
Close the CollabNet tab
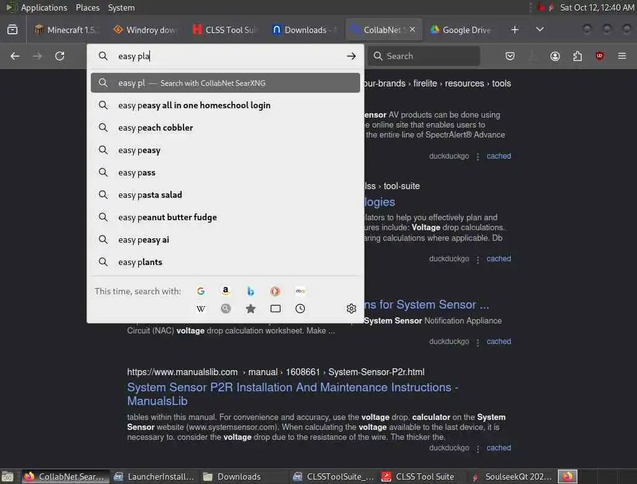(x=412, y=30)
